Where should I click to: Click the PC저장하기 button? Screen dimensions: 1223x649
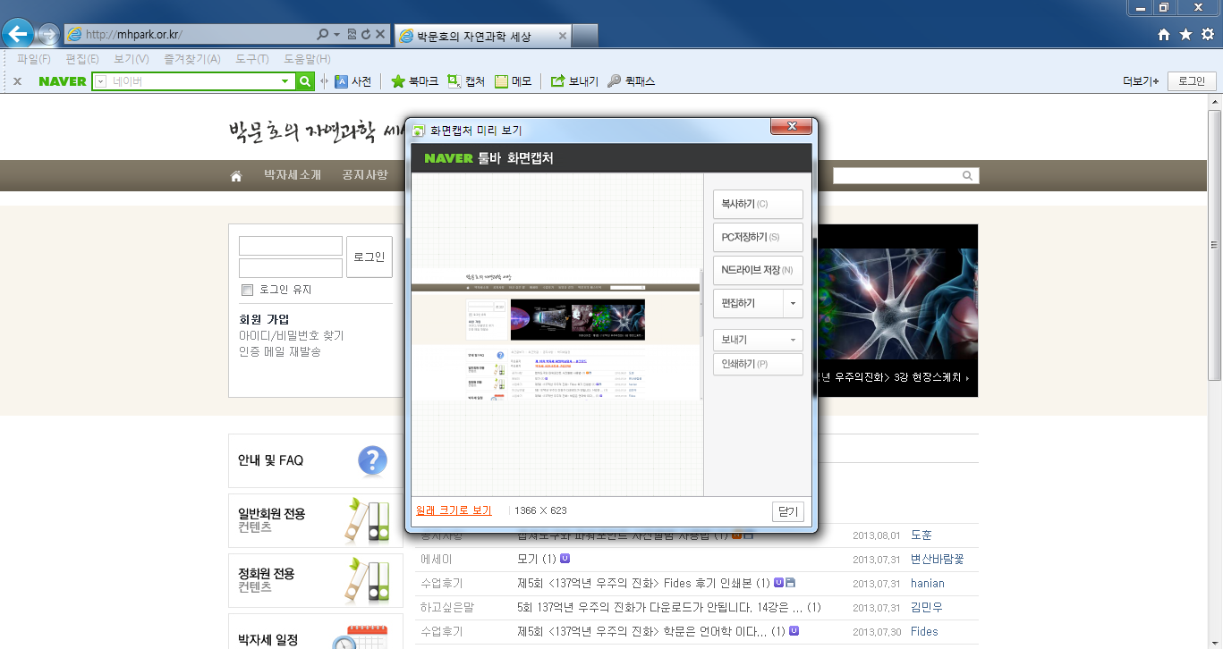point(757,237)
